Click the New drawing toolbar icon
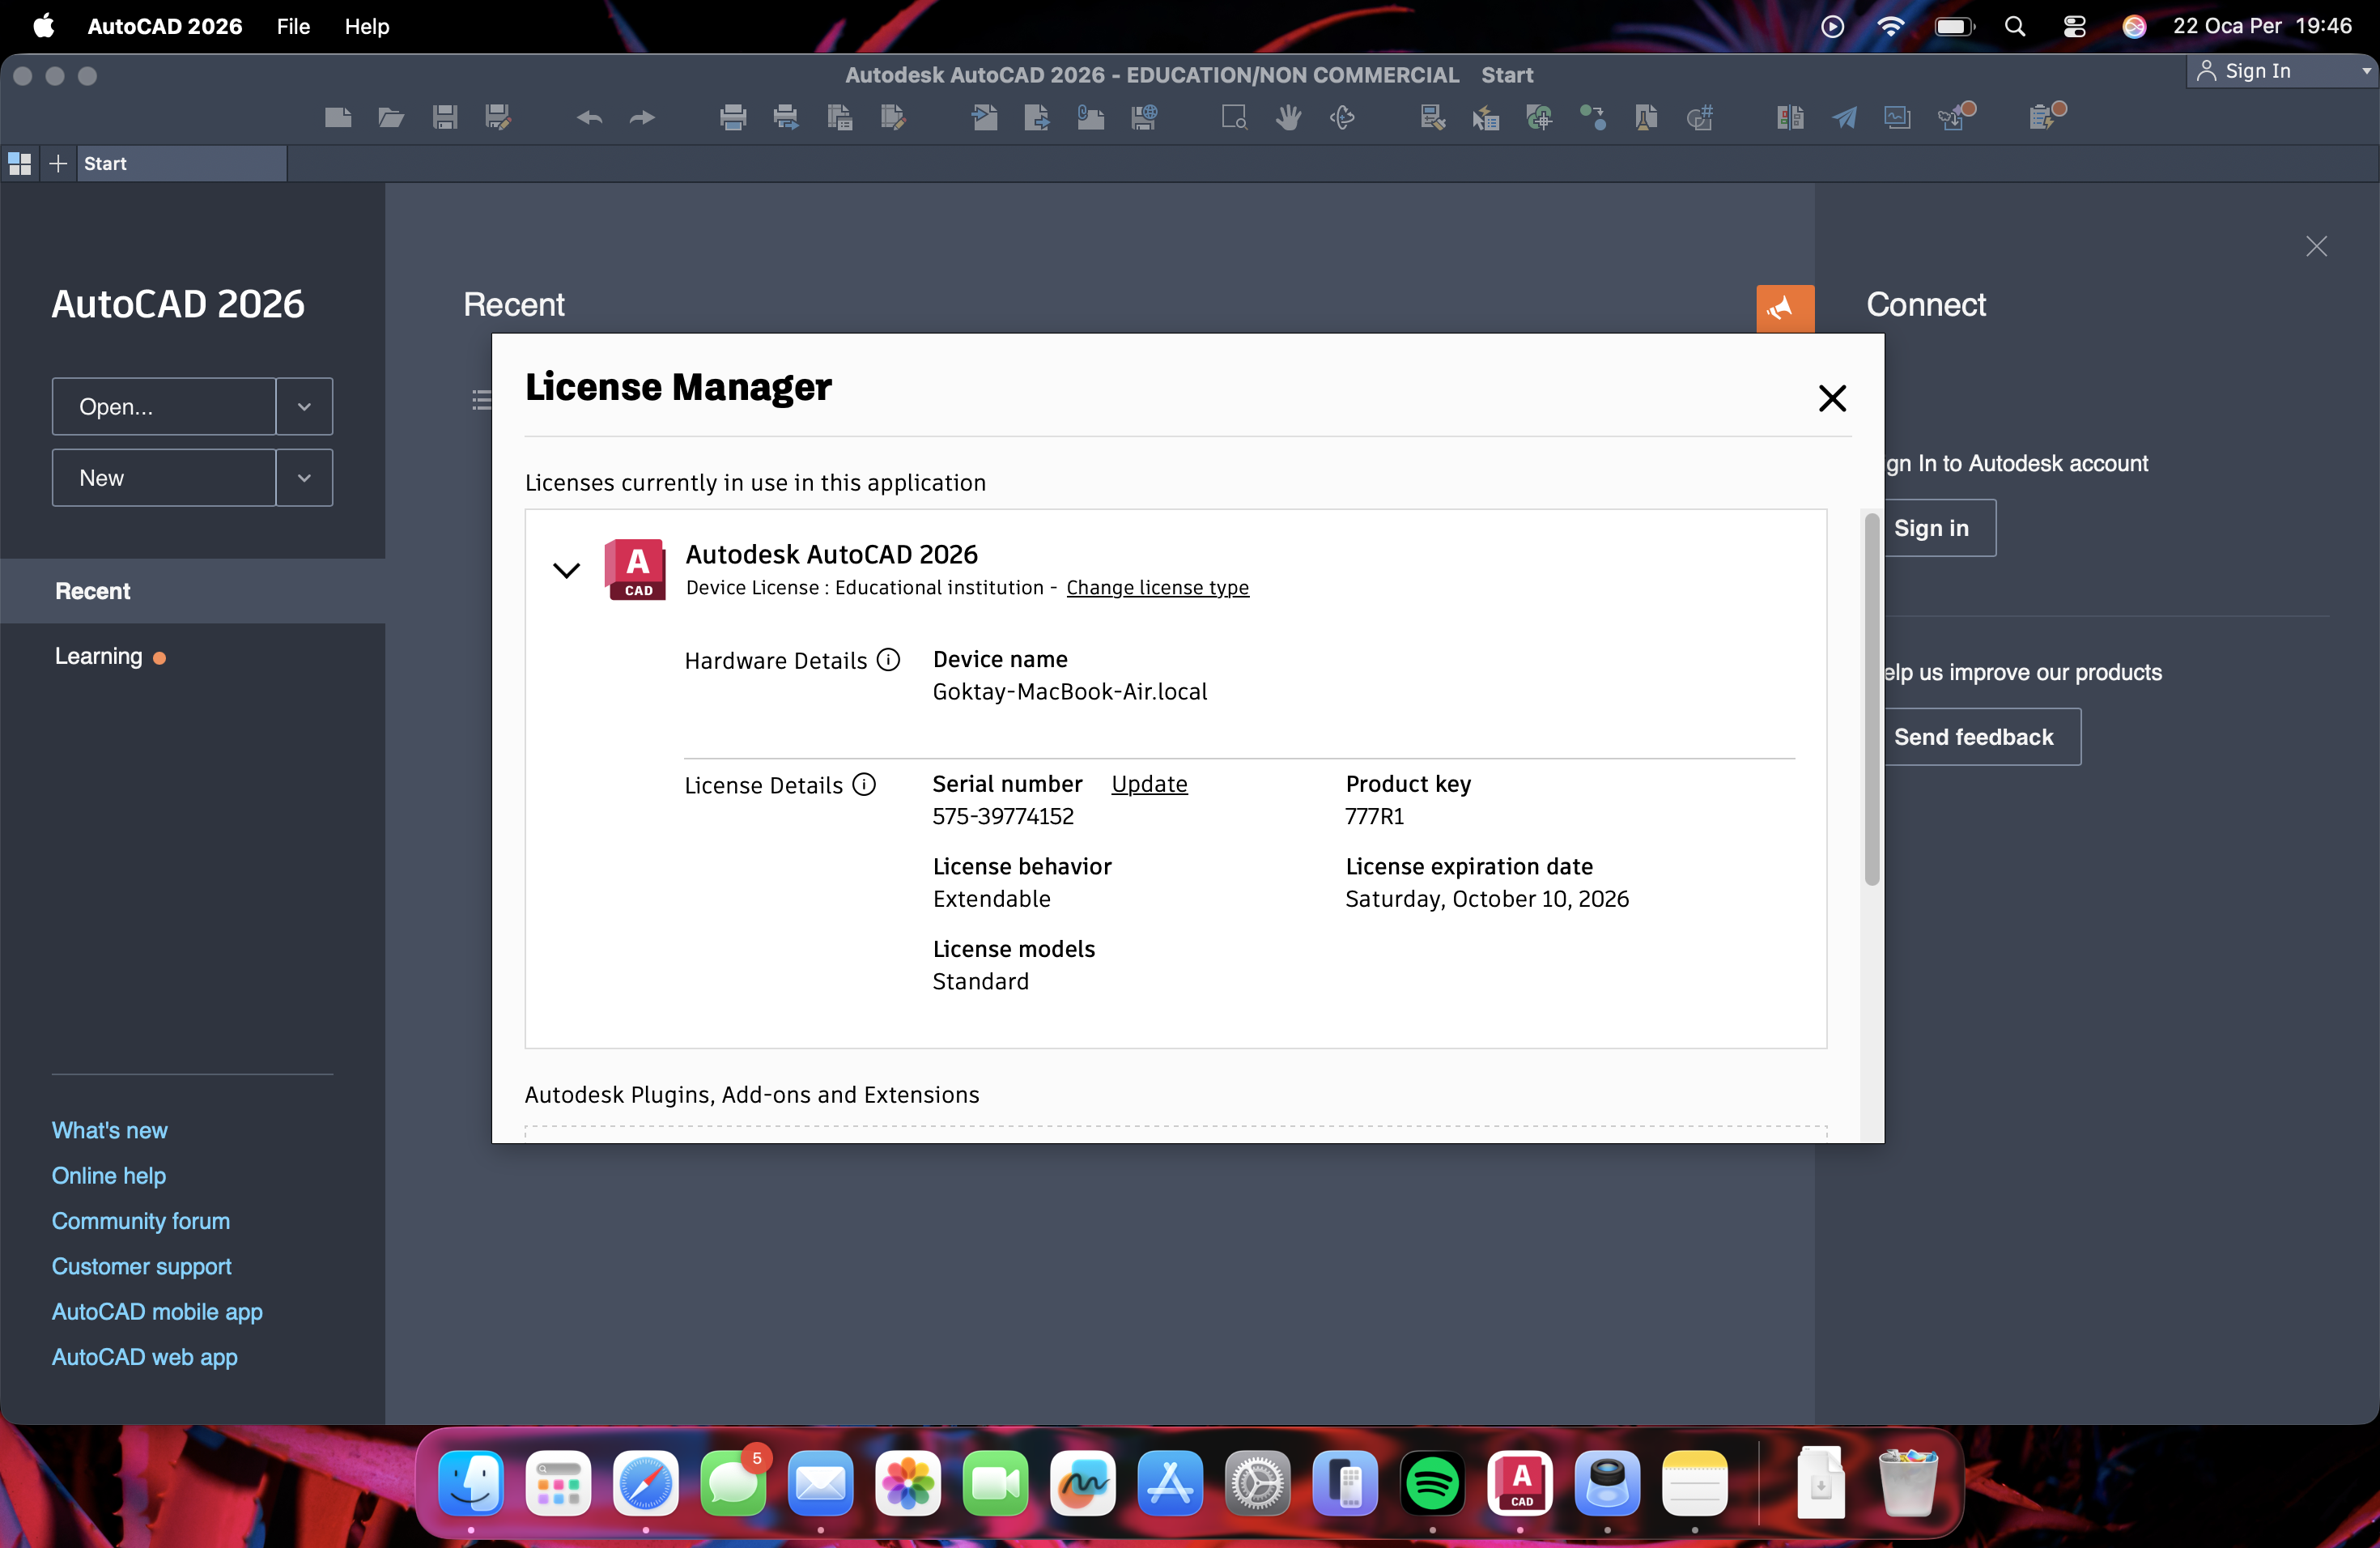Image resolution: width=2380 pixels, height=1548 pixels. pos(338,118)
